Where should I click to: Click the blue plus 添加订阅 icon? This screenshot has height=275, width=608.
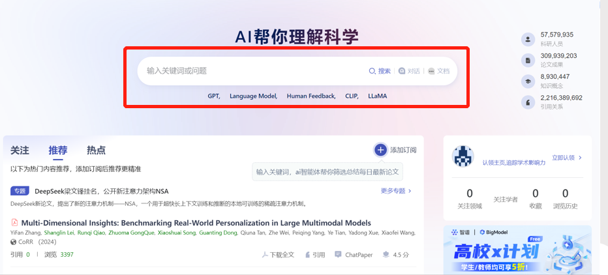(x=380, y=150)
